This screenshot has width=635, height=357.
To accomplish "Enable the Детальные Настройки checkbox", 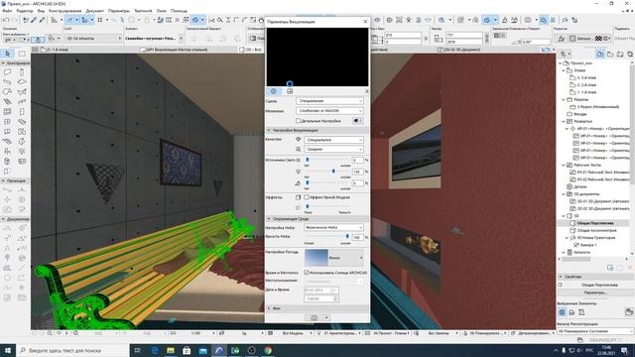I will click(x=298, y=121).
